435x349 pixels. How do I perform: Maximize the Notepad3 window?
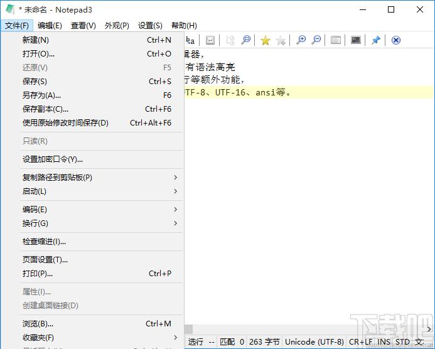(x=391, y=9)
